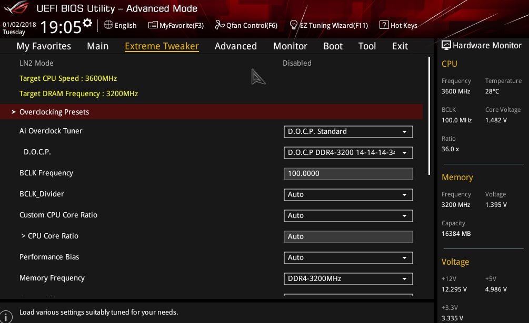Click the BCLK Frequency label

point(46,173)
